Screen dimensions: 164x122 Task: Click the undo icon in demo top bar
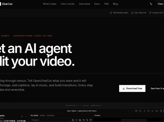pyautogui.click(x=128, y=111)
